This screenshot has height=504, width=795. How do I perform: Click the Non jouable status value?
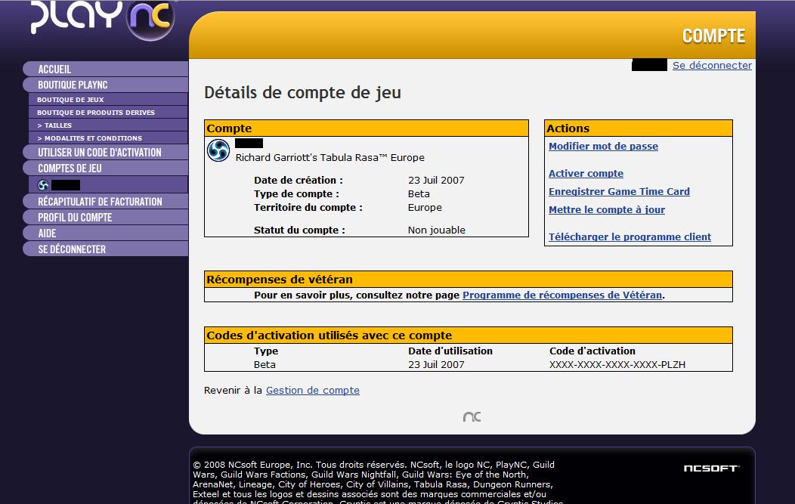(437, 230)
